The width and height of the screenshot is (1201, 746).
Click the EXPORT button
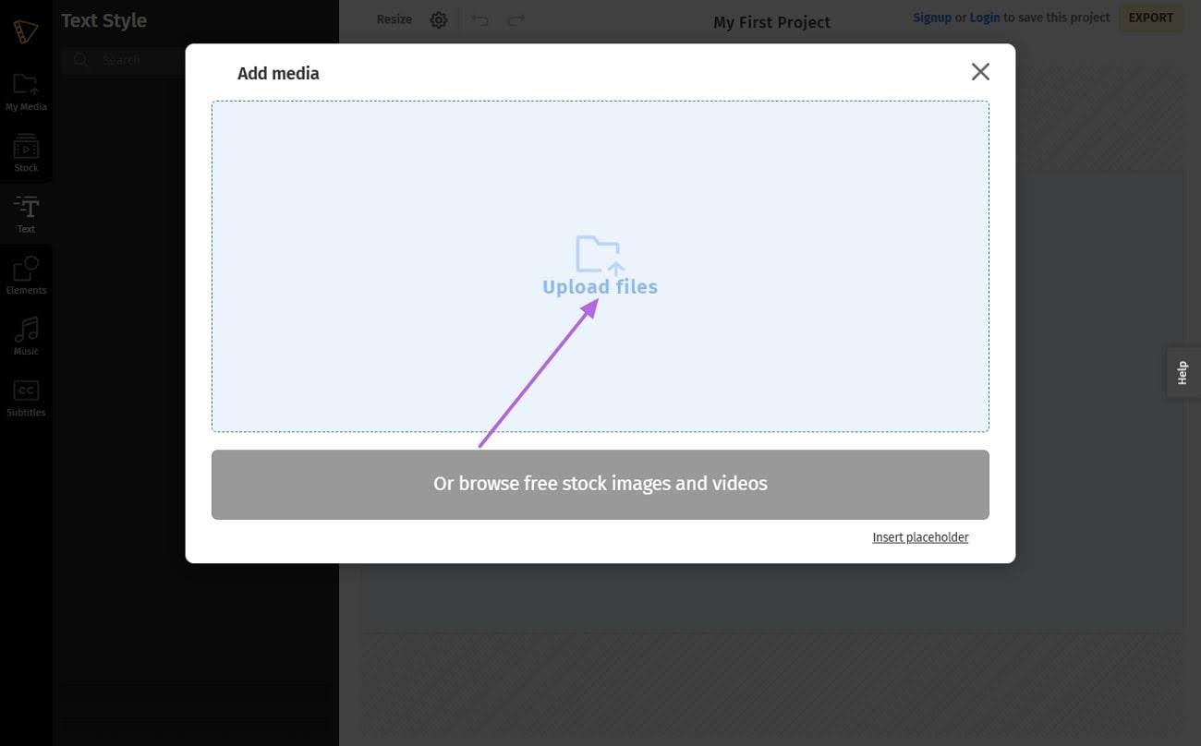pos(1150,18)
